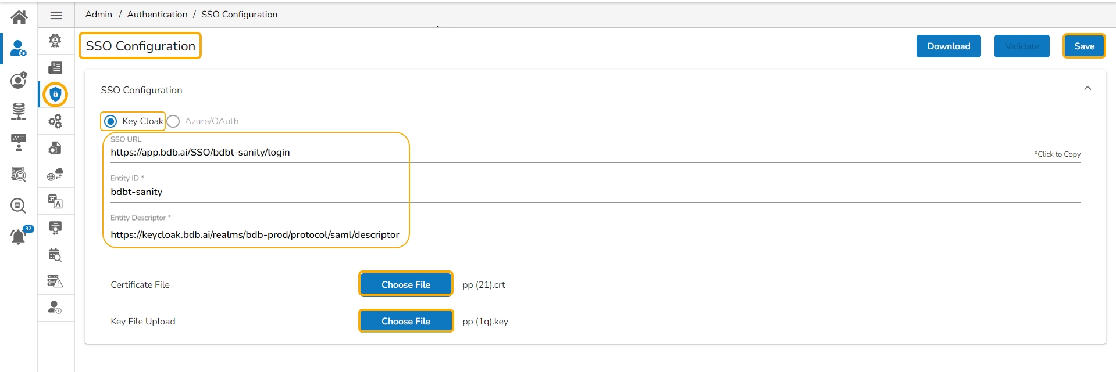The width and height of the screenshot is (1116, 372).
Task: Open the double gears configuration icon
Action: pyautogui.click(x=55, y=121)
